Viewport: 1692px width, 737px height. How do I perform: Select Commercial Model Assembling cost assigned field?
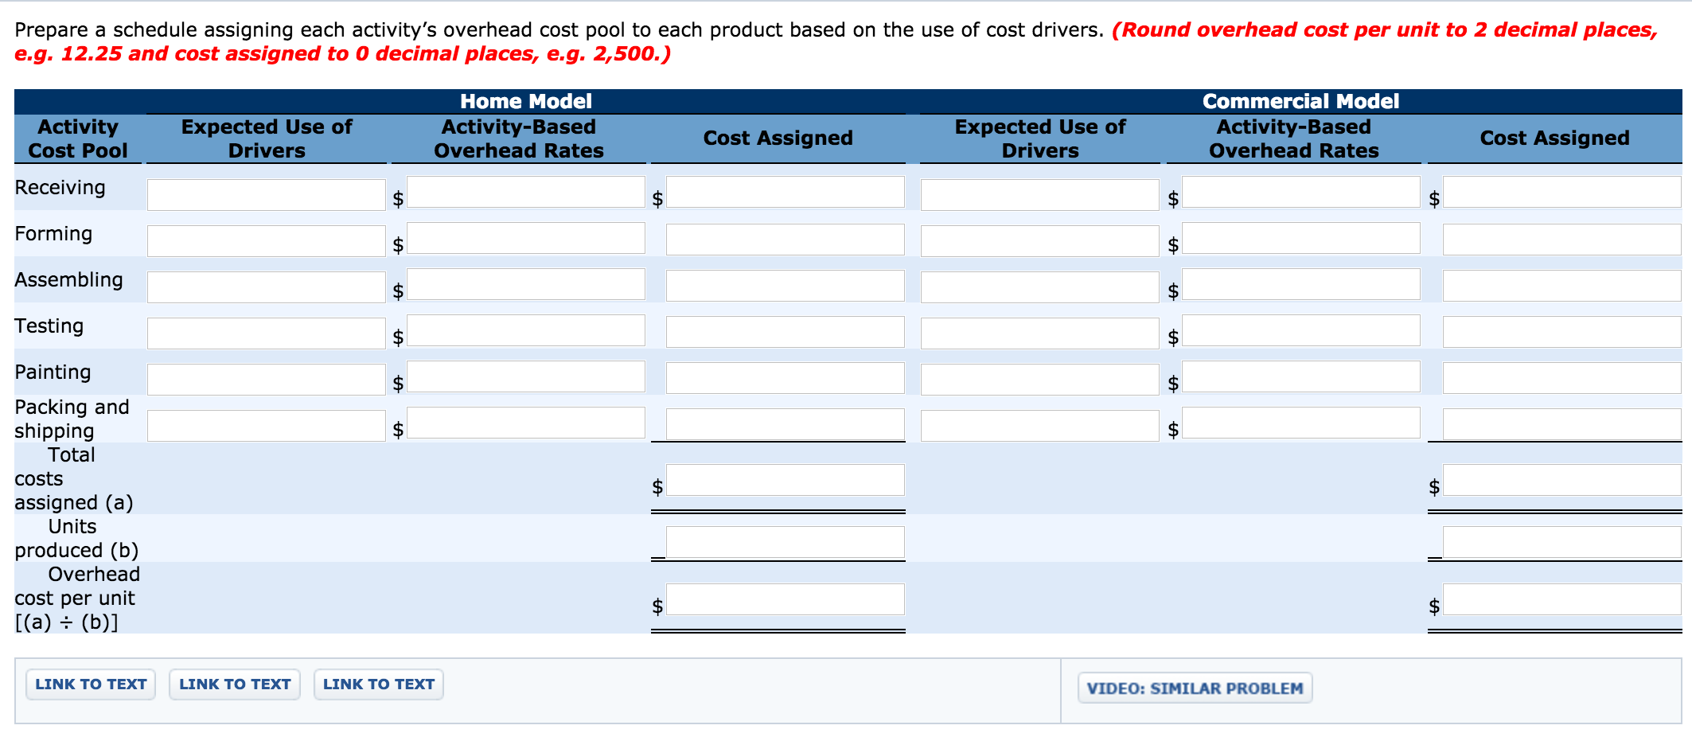(1561, 286)
